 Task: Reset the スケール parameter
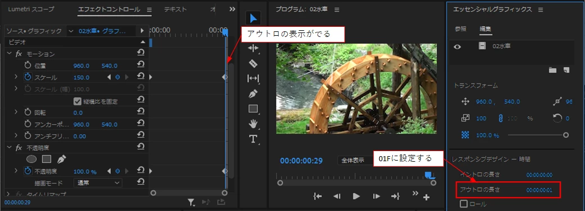(x=140, y=76)
